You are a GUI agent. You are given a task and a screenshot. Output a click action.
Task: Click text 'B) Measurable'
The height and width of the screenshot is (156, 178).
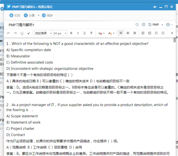click(18, 56)
